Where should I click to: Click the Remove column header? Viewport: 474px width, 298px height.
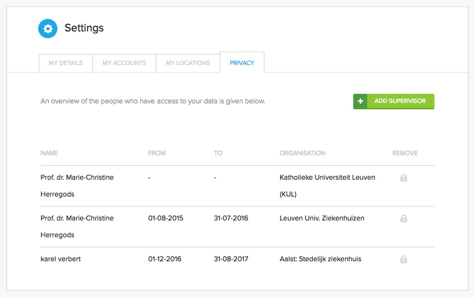[x=405, y=153]
